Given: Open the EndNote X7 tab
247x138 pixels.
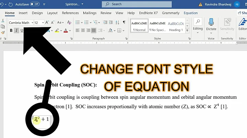Looking at the screenshot, I should coord(148,13).
